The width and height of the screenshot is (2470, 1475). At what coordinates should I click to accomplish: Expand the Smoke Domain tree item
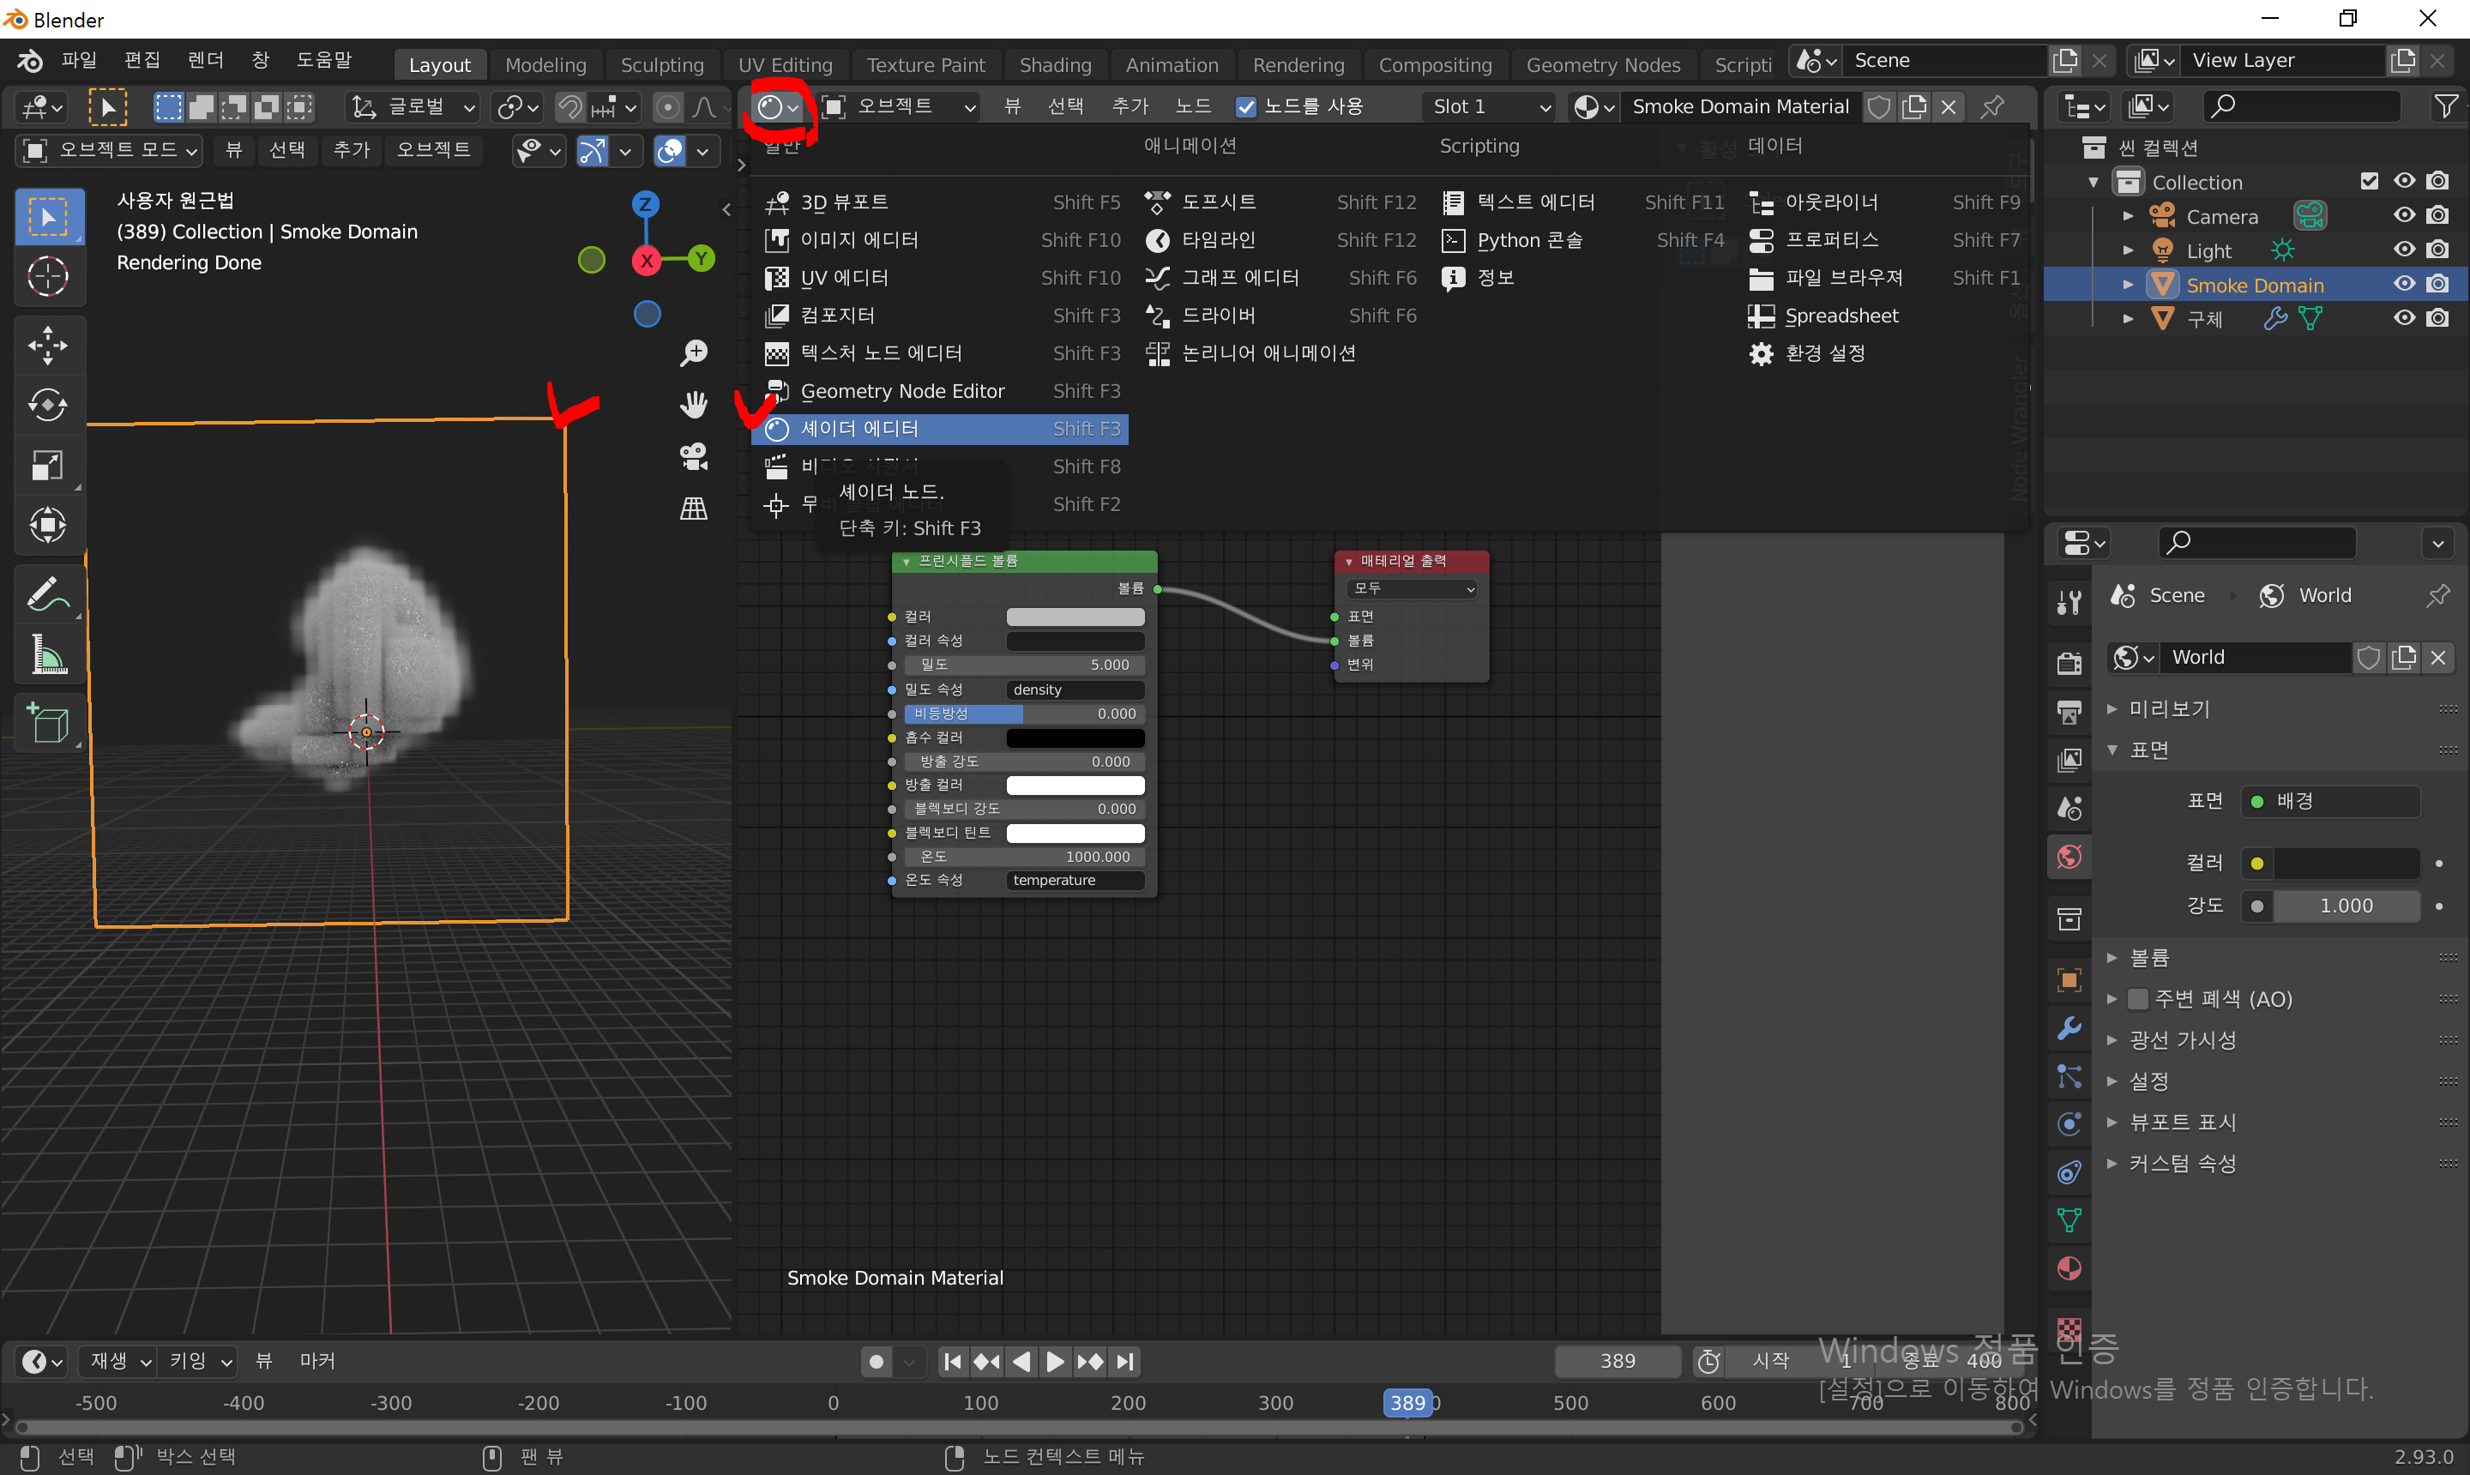pyautogui.click(x=2127, y=286)
